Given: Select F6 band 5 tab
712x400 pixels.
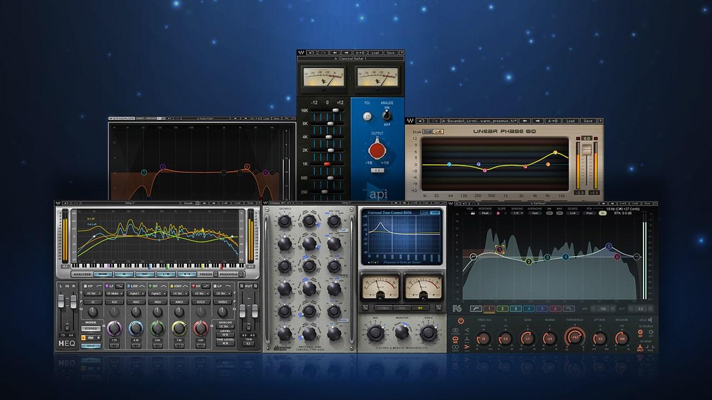Looking at the screenshot, I should [x=542, y=308].
